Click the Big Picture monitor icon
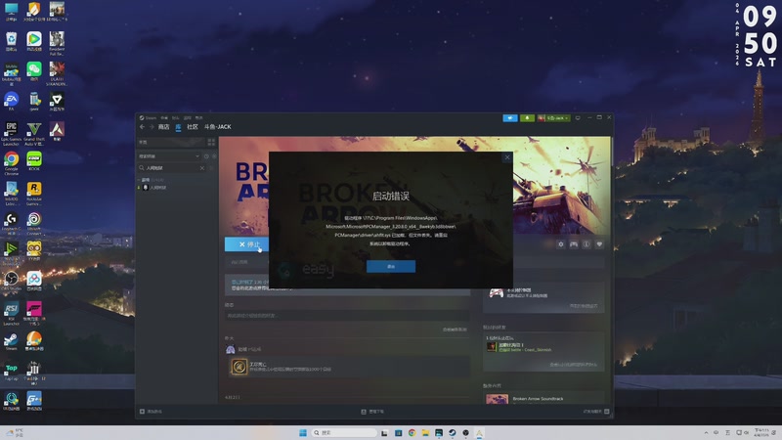 (578, 118)
